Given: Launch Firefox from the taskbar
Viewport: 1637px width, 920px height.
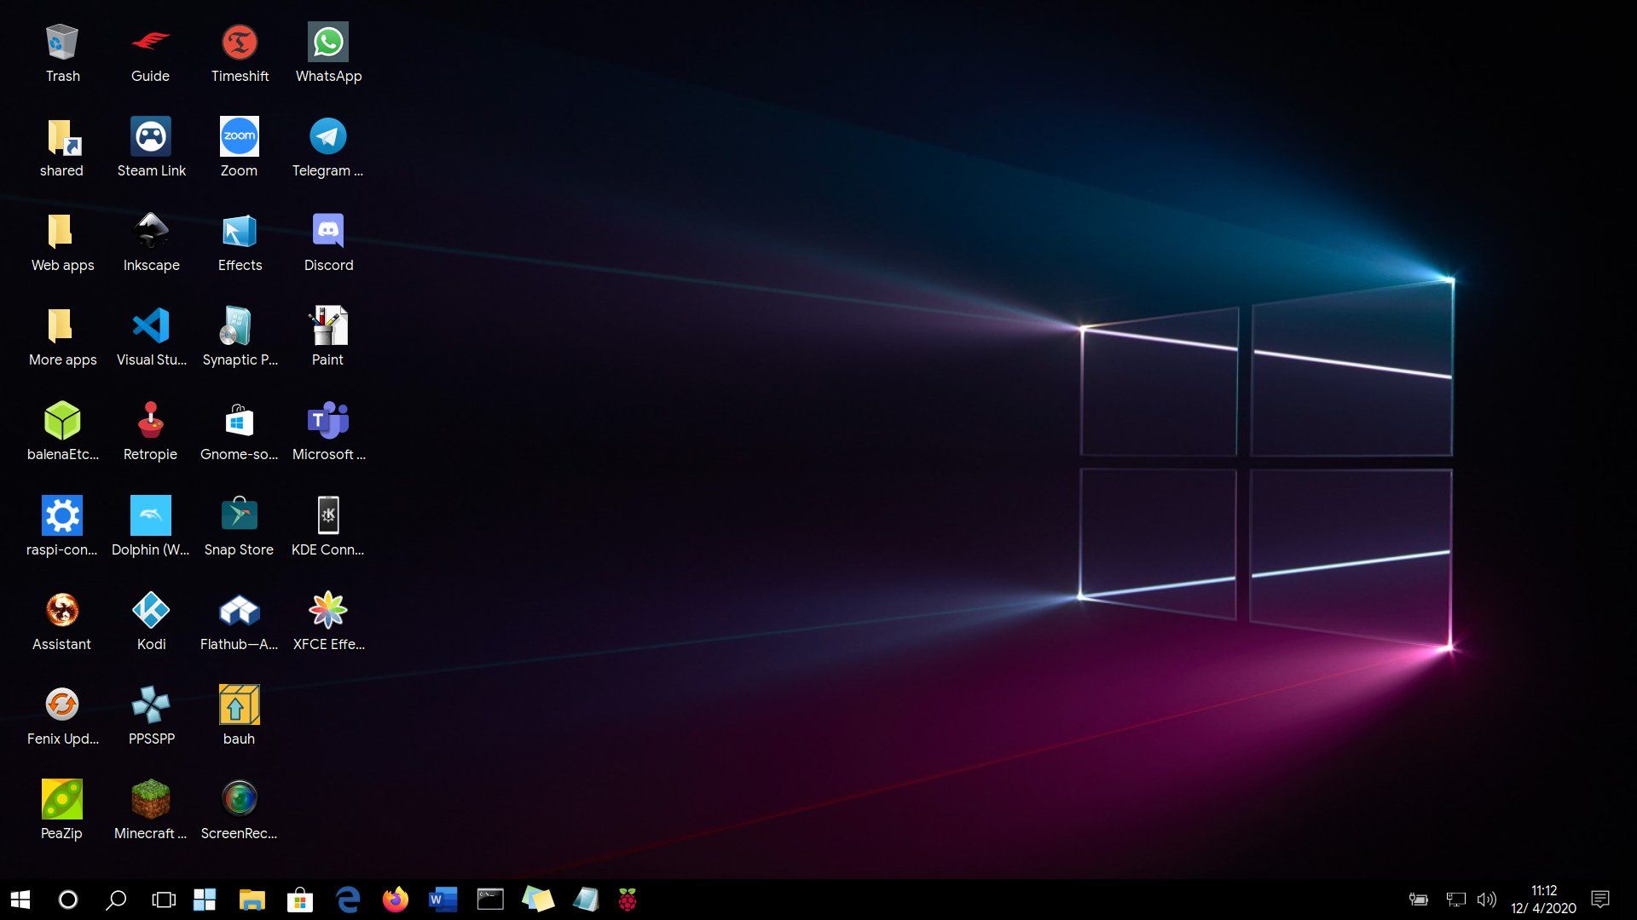Looking at the screenshot, I should [396, 900].
